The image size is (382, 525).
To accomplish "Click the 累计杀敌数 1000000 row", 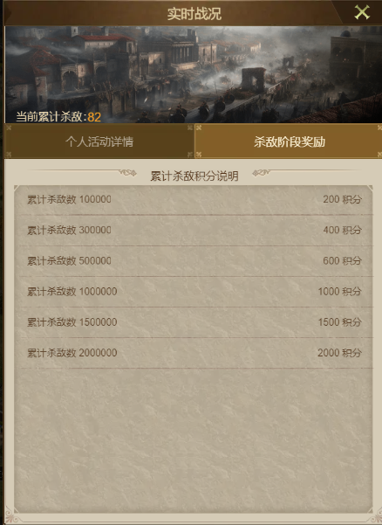I will pos(195,292).
